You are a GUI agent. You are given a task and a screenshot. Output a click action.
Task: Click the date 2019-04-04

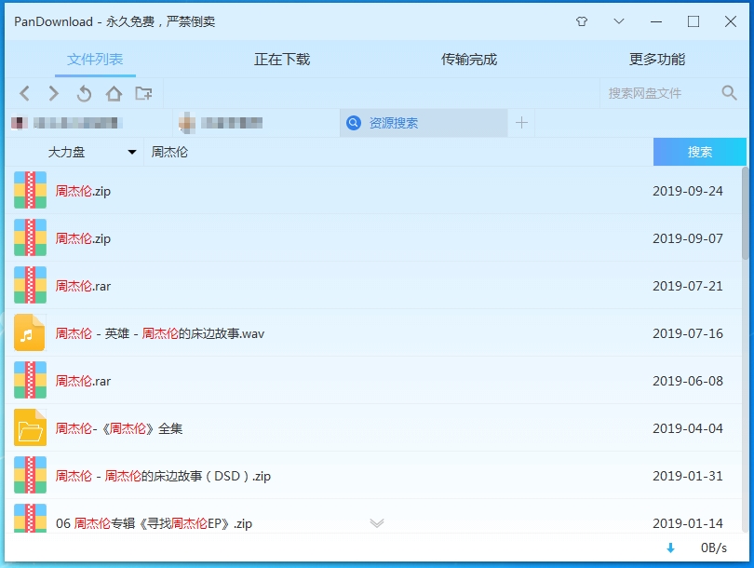click(688, 428)
